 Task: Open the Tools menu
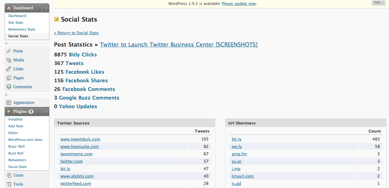tap(18, 184)
